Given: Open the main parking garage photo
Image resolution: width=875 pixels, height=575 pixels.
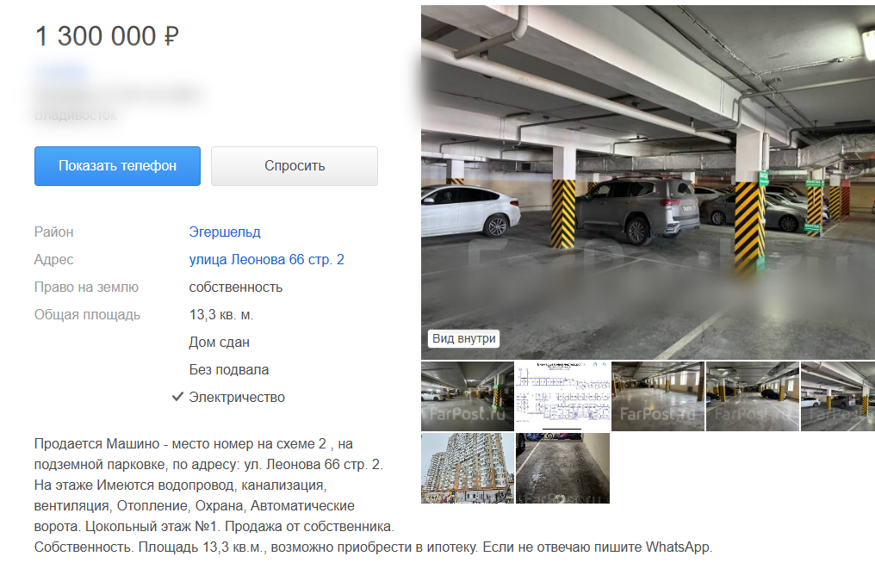Looking at the screenshot, I should click(x=648, y=182).
